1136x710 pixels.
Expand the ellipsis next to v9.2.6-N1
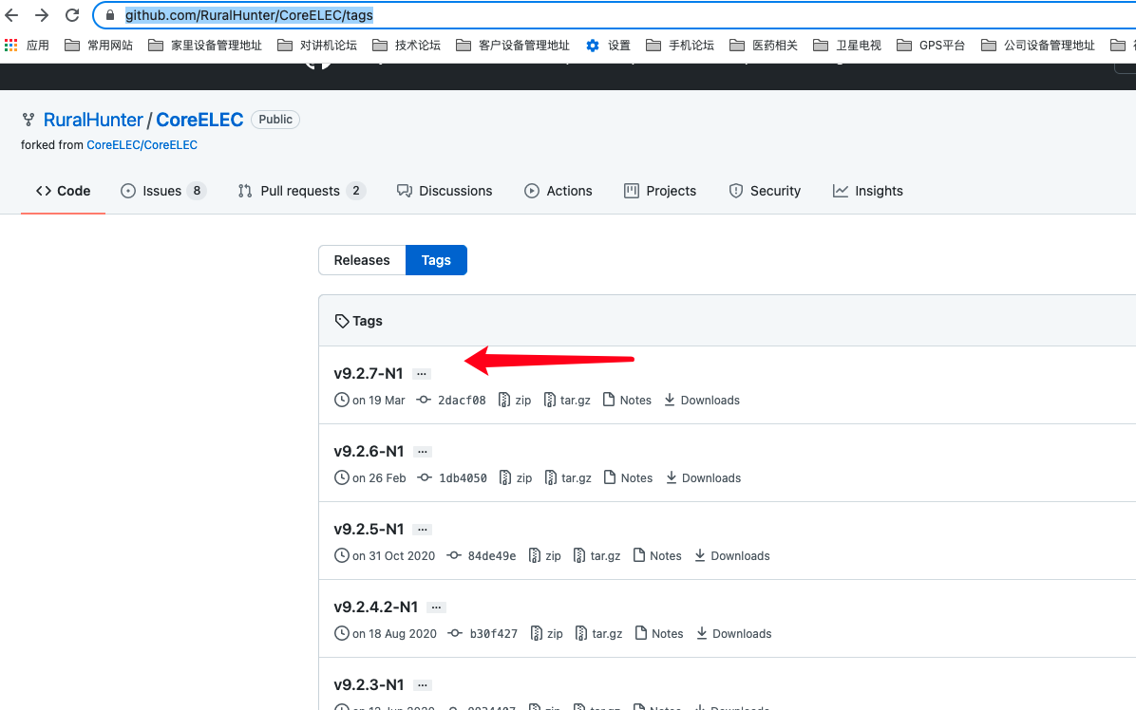pyautogui.click(x=423, y=452)
